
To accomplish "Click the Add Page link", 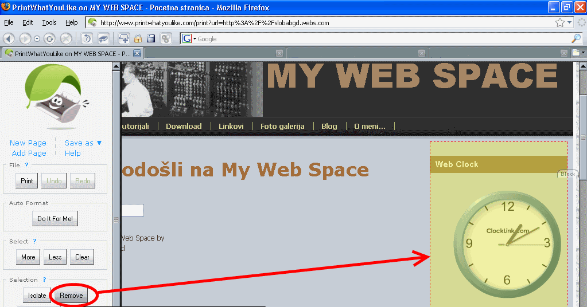I will point(29,153).
